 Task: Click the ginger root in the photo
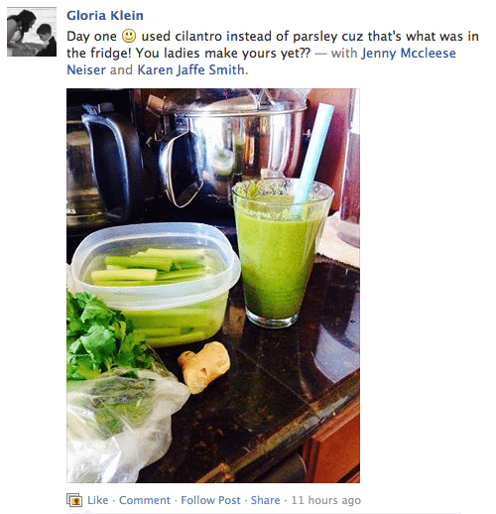(x=204, y=367)
